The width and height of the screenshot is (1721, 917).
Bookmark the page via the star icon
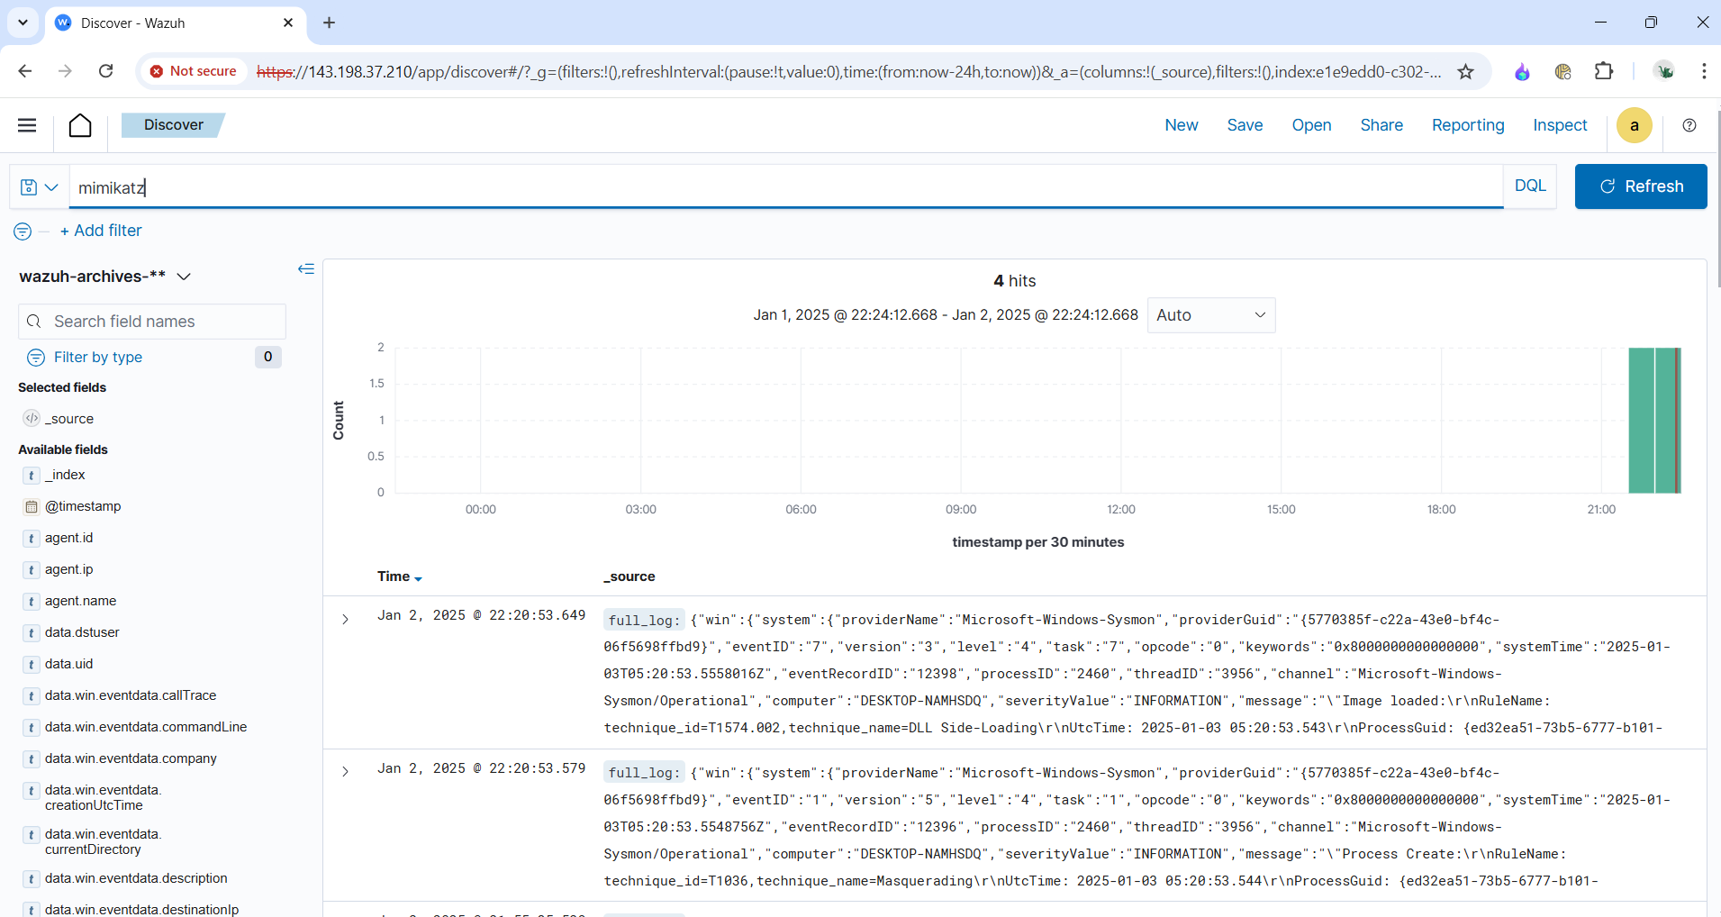click(1465, 71)
